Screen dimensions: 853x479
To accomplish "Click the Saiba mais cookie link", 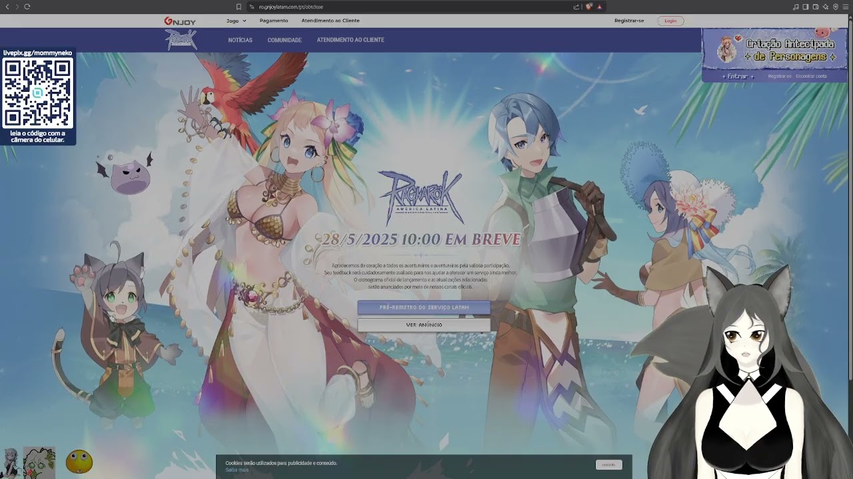I will [x=237, y=470].
